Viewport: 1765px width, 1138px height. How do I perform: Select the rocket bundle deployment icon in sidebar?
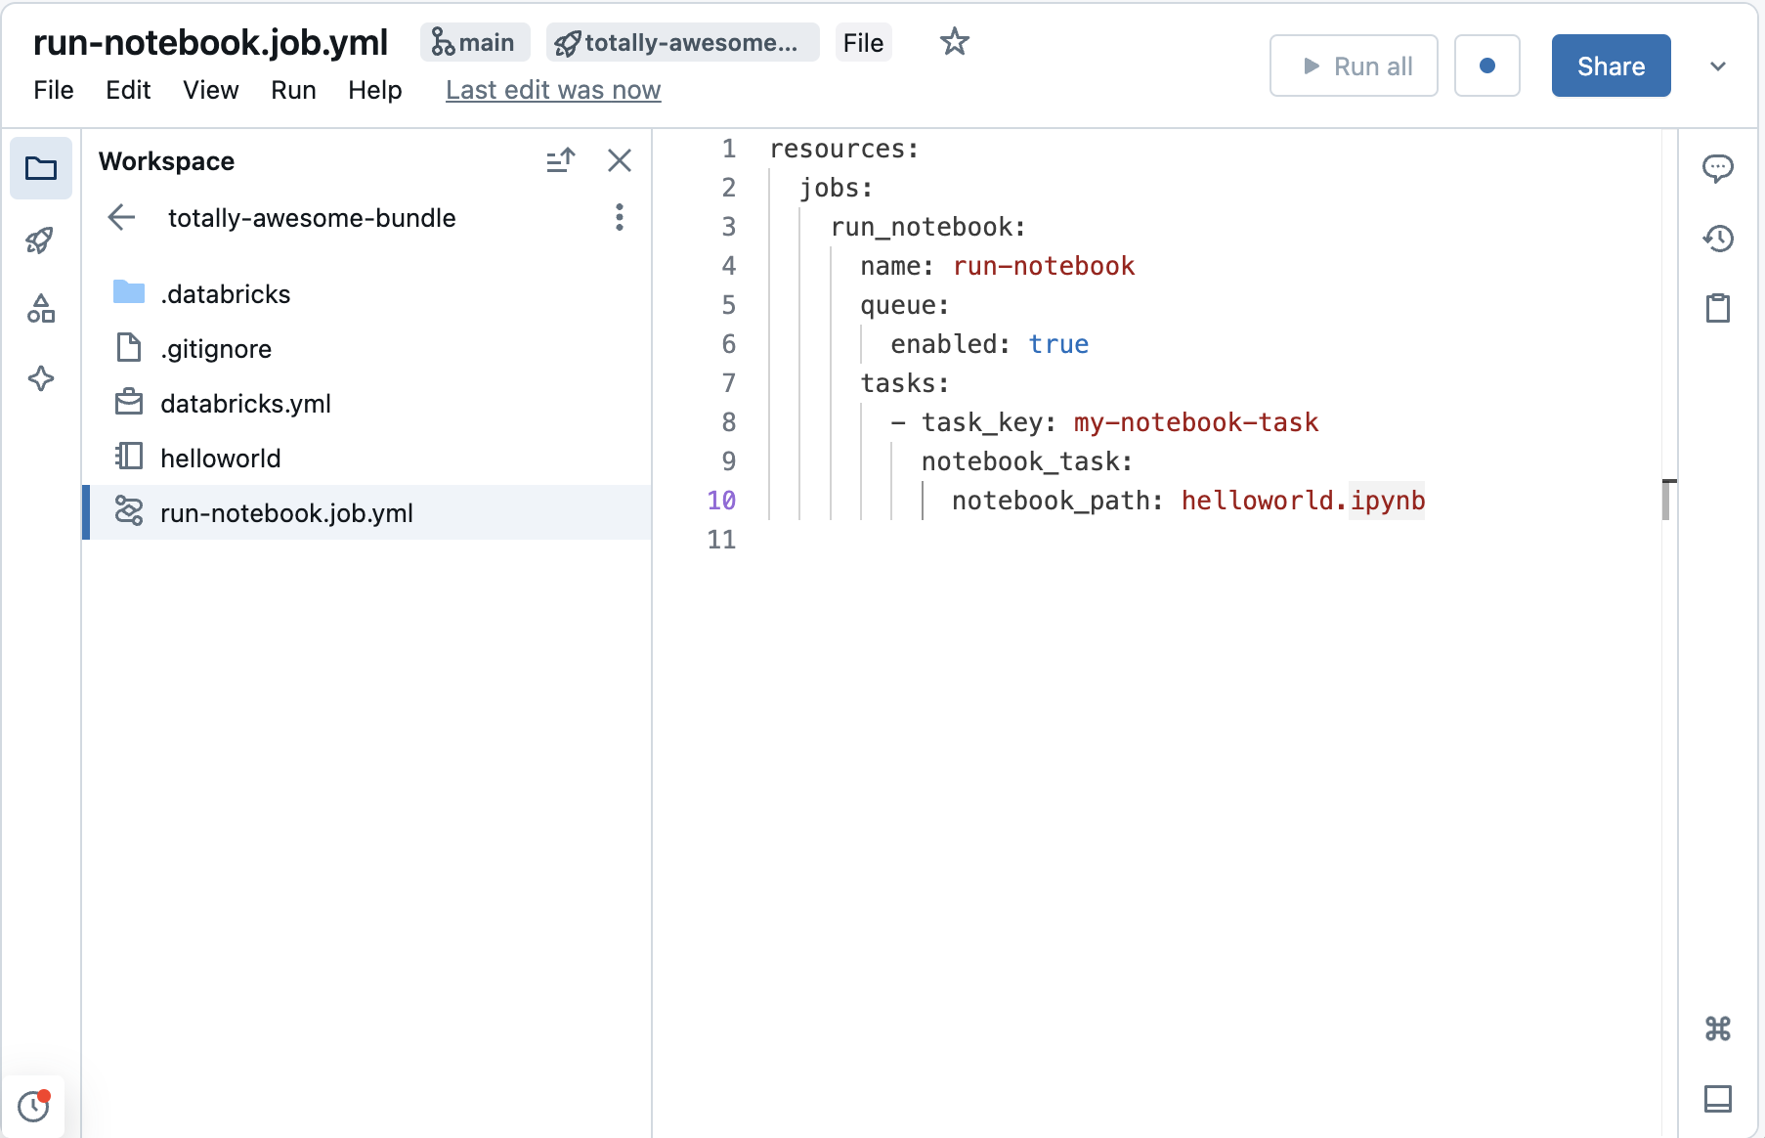click(x=40, y=240)
